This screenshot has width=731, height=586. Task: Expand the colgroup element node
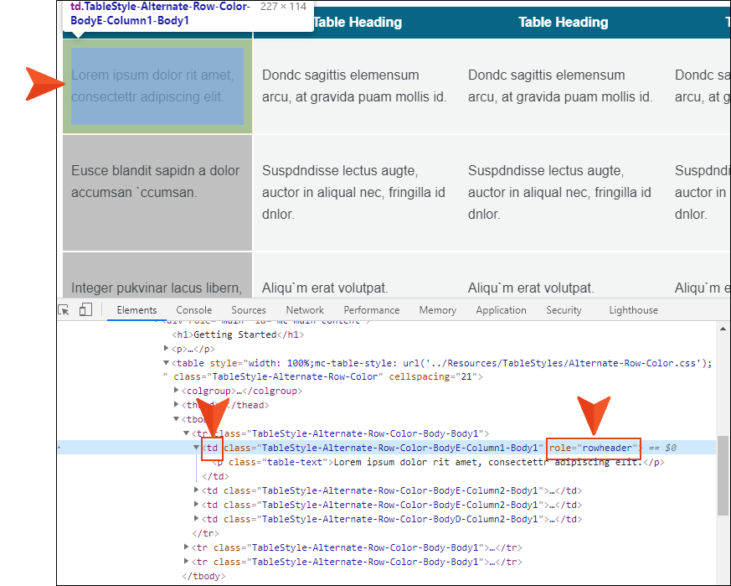point(177,392)
